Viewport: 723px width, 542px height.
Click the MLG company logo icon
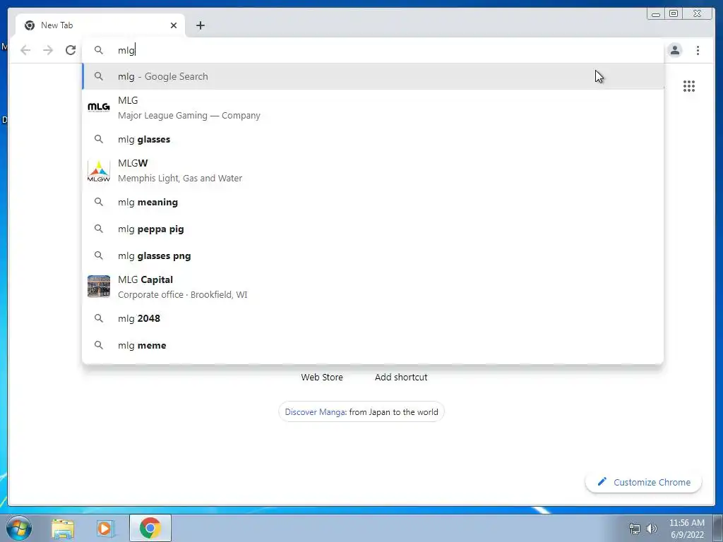(99, 107)
